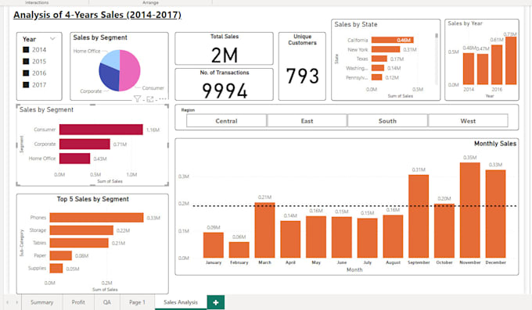Click the Consumer bar in Sales by Segment

(101, 130)
